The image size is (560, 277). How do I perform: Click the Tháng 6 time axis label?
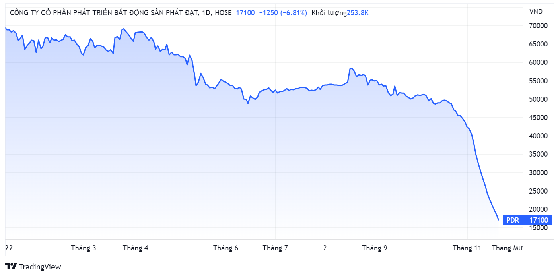[x=226, y=248]
